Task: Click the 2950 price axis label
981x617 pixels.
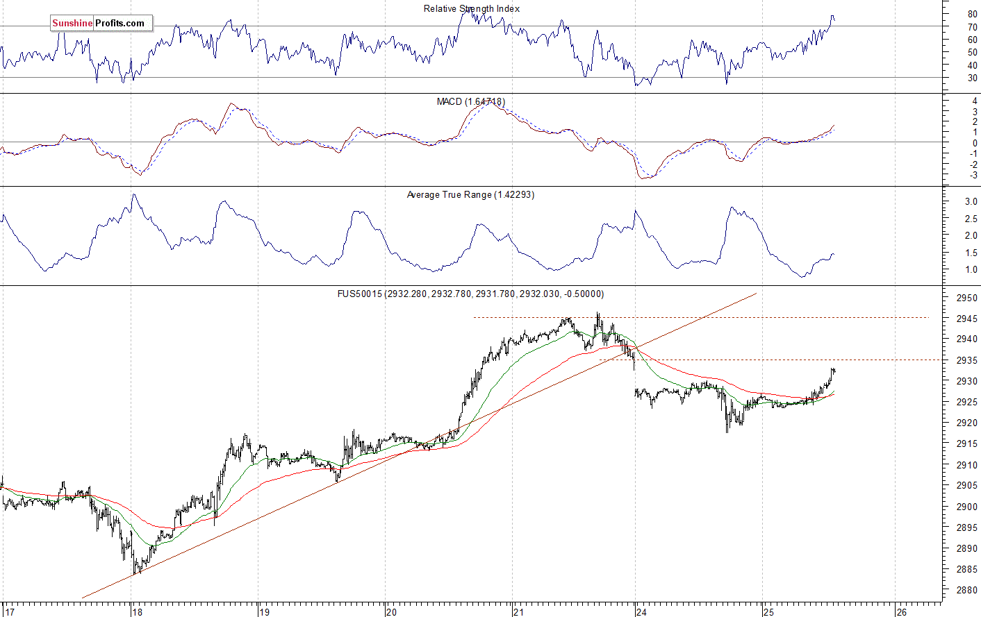Action: (967, 298)
